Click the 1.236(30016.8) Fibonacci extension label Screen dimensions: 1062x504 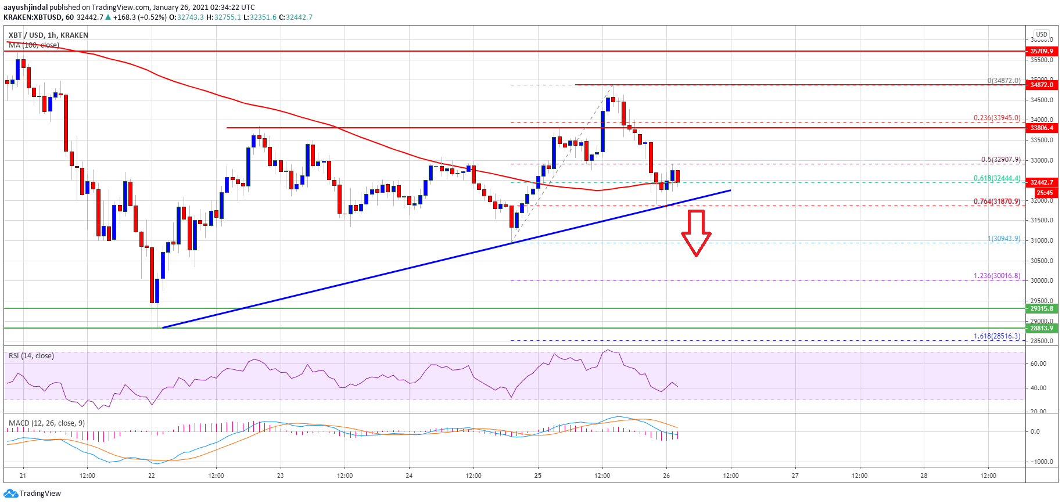(x=997, y=276)
